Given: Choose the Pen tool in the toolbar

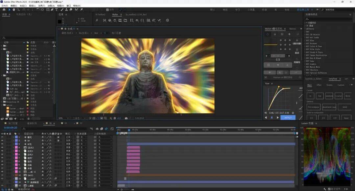Looking at the screenshot, I should (52, 10).
